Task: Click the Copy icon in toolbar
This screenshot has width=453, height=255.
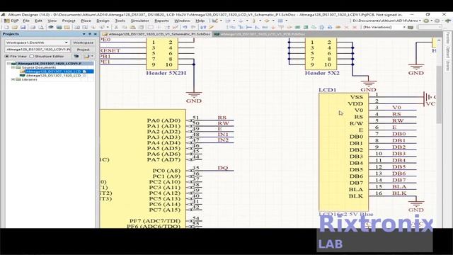Action: (125, 27)
